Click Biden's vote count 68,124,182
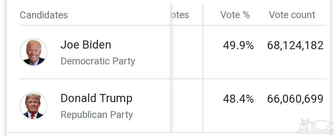This screenshot has width=336, height=136. pyautogui.click(x=295, y=45)
